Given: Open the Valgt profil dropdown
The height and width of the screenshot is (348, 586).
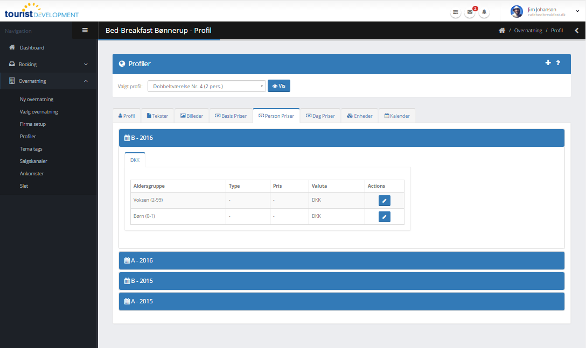Looking at the screenshot, I should pos(206,86).
